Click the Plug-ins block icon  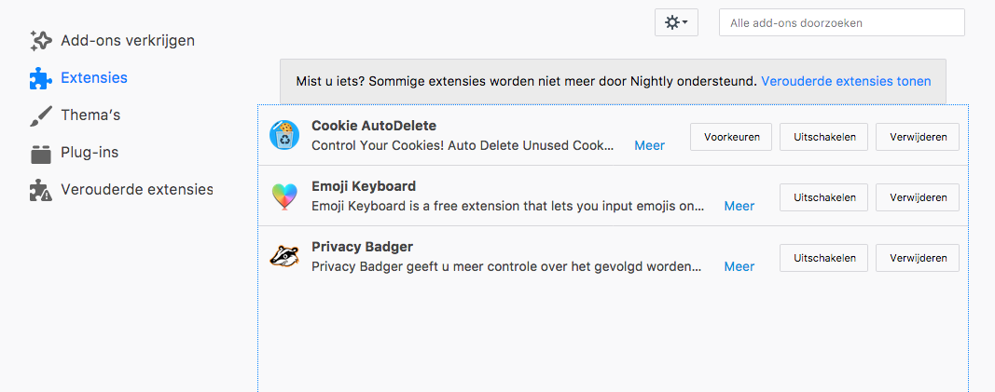[40, 153]
